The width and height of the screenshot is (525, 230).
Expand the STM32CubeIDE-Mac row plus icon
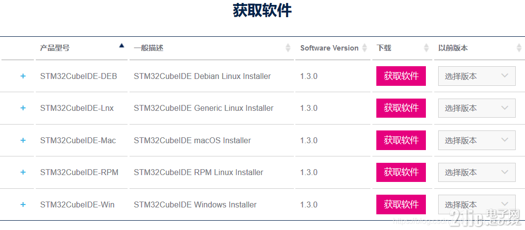[x=23, y=140]
